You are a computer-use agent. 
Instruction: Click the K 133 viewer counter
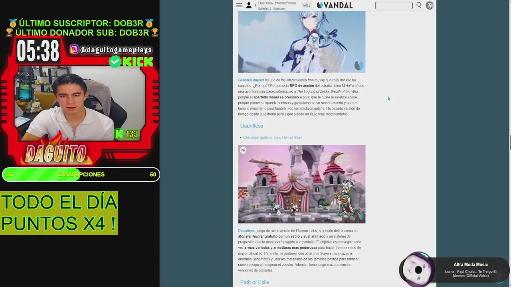click(x=127, y=134)
